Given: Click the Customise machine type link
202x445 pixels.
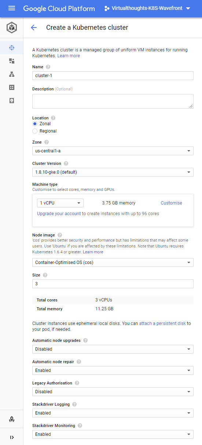Looking at the screenshot, I should coord(171,203).
